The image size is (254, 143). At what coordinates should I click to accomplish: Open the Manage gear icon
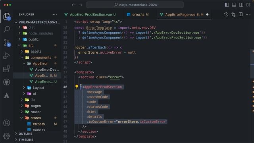pyautogui.click(x=6, y=136)
